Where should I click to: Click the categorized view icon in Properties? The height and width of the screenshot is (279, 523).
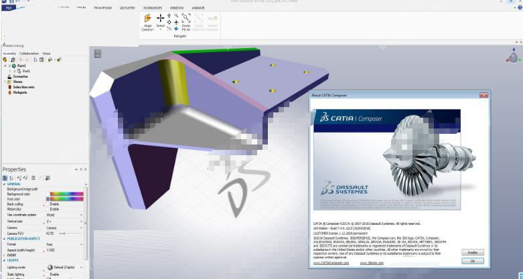(x=5, y=178)
